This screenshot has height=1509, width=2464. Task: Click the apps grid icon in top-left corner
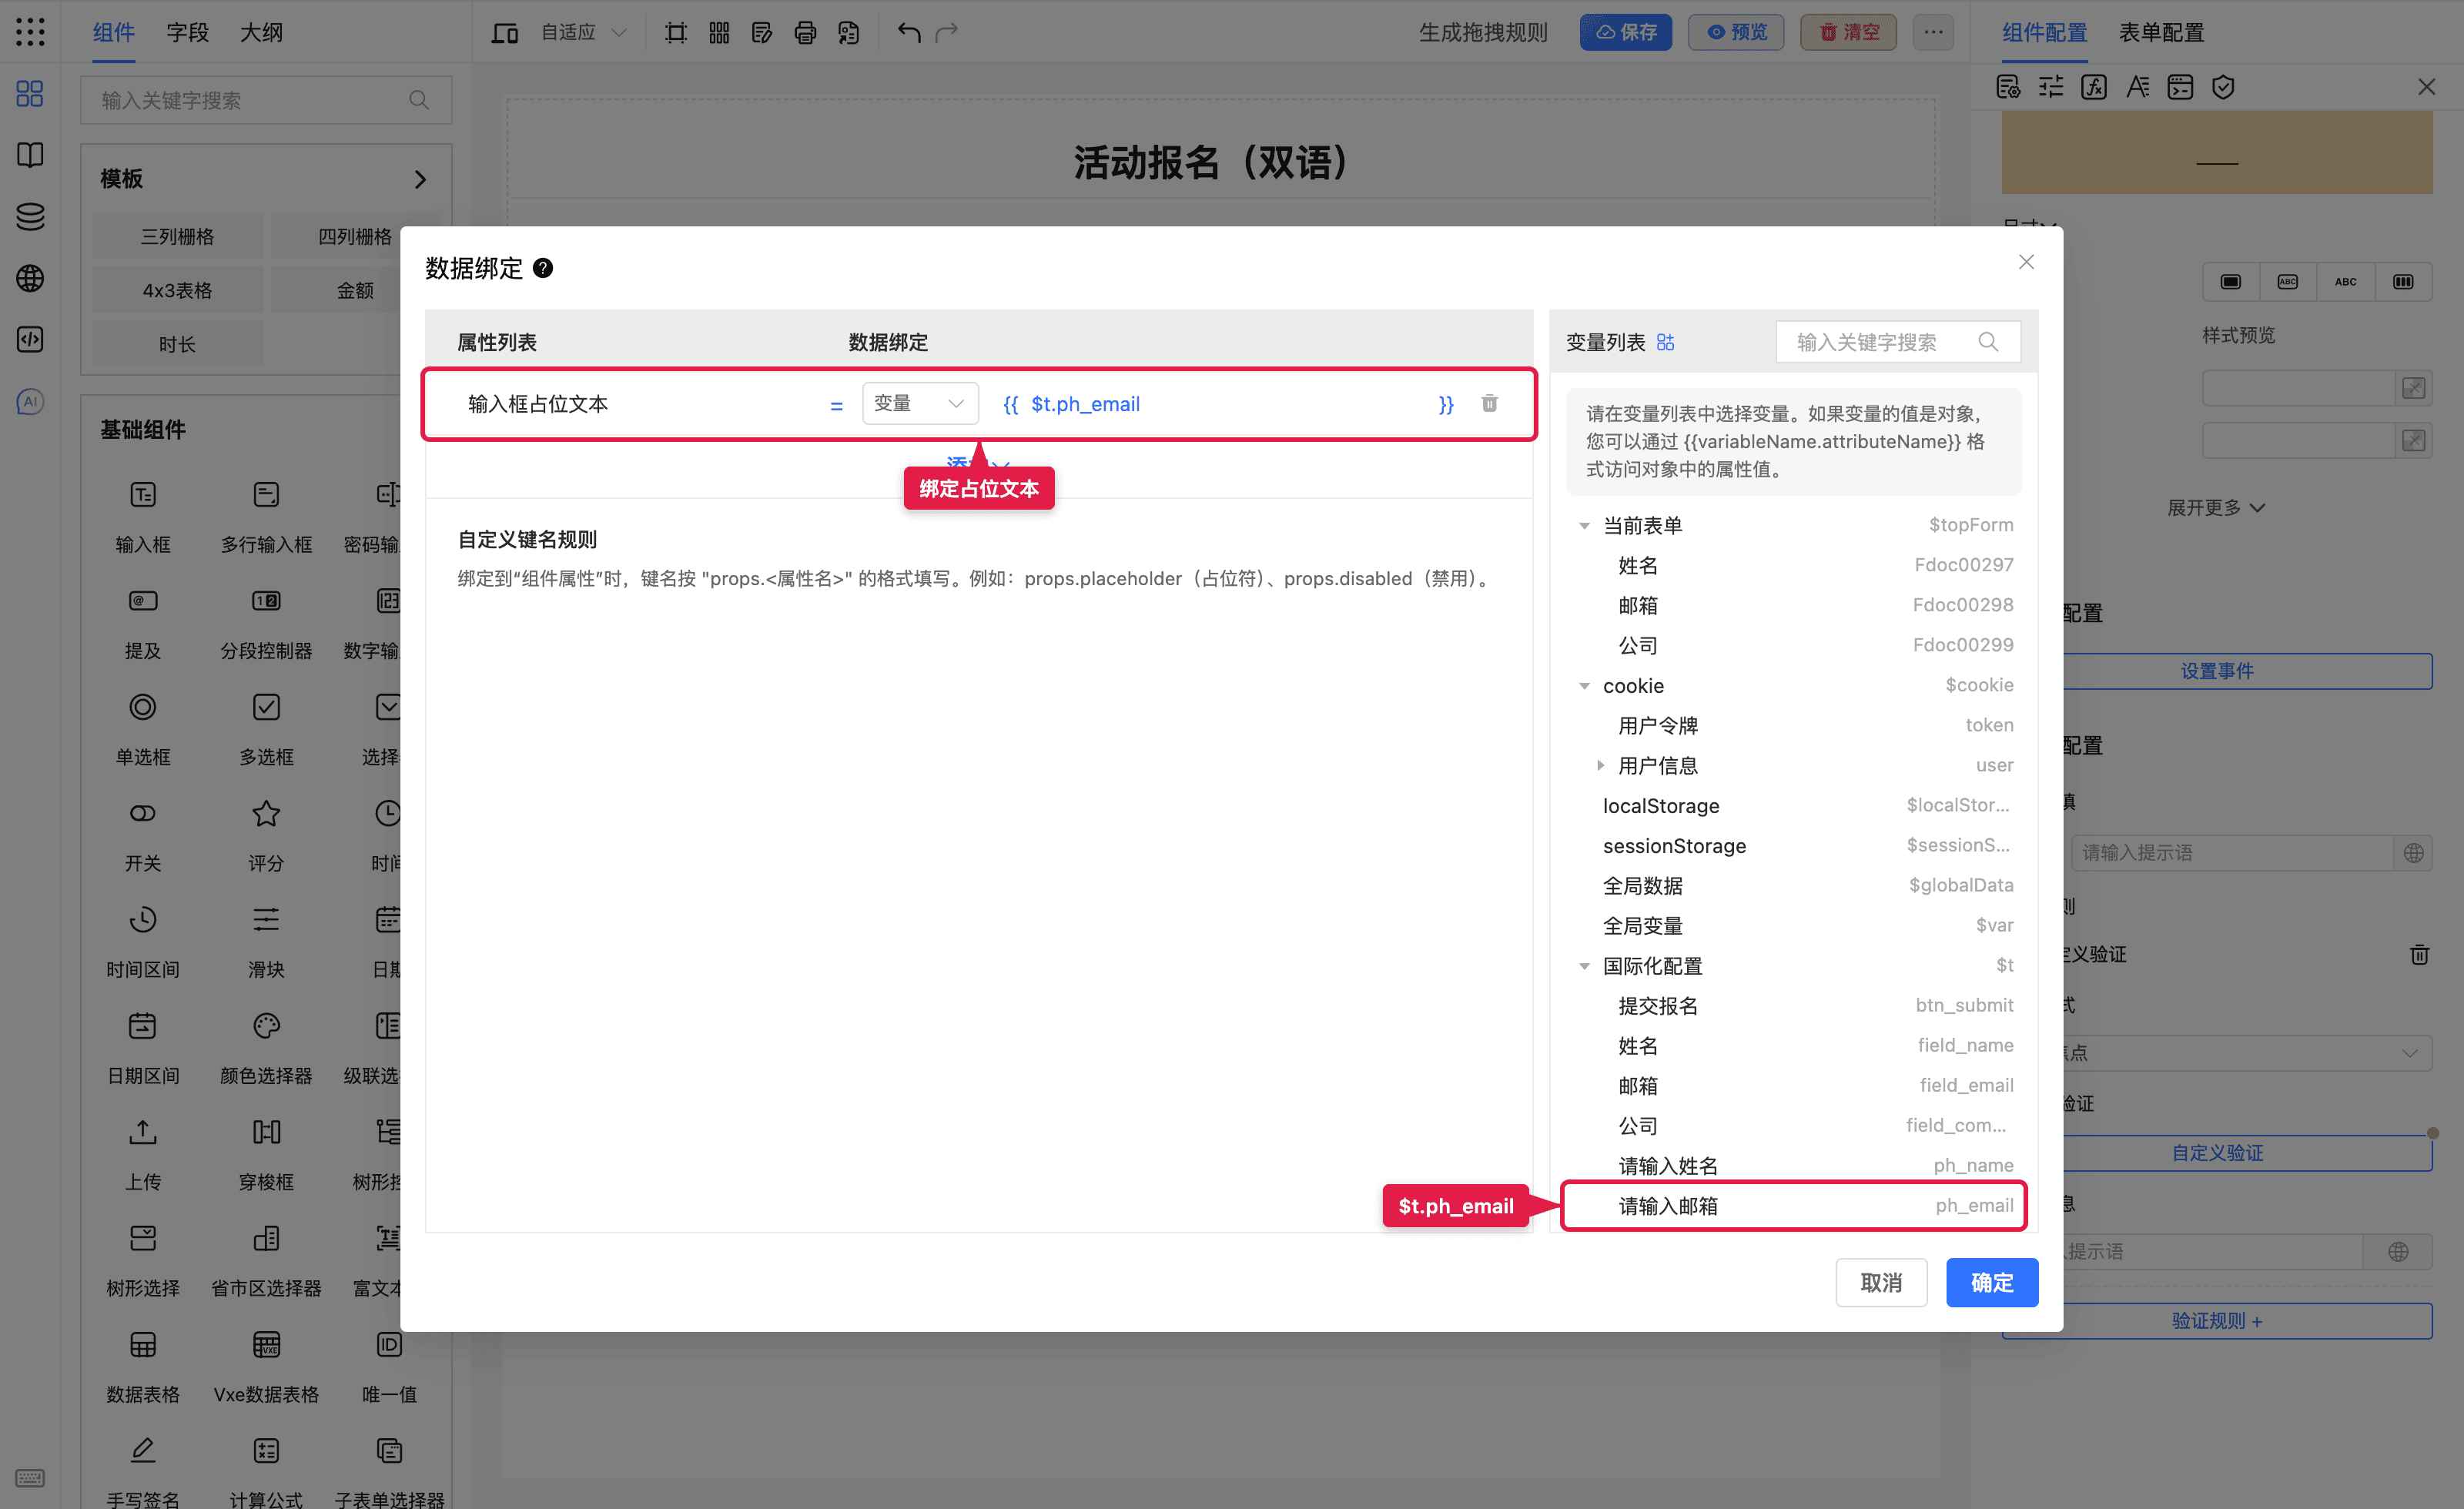pyautogui.click(x=30, y=32)
